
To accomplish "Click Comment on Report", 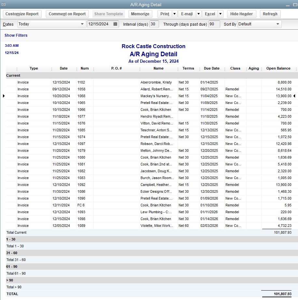I will [x=67, y=14].
